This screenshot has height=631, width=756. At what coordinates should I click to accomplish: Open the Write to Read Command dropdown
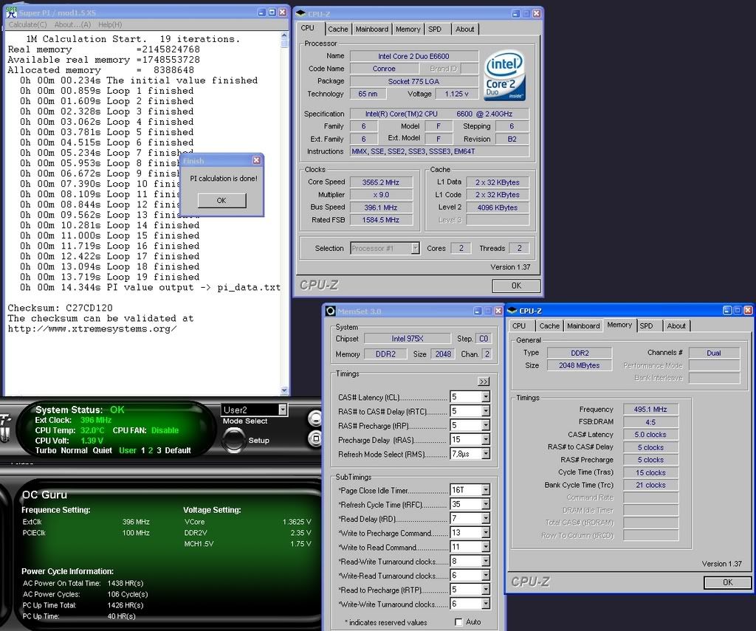tap(486, 547)
